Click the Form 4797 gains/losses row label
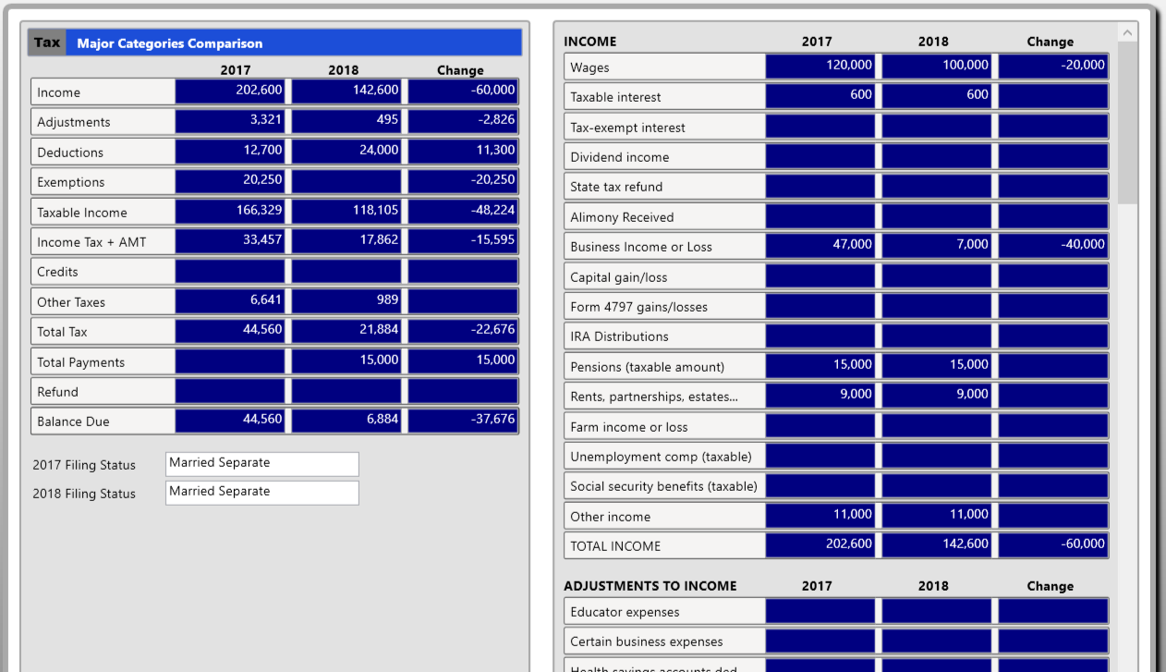This screenshot has width=1166, height=672. pyautogui.click(x=638, y=307)
